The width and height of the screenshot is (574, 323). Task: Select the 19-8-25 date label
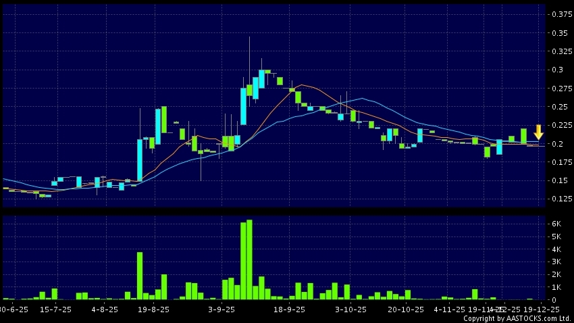click(154, 309)
